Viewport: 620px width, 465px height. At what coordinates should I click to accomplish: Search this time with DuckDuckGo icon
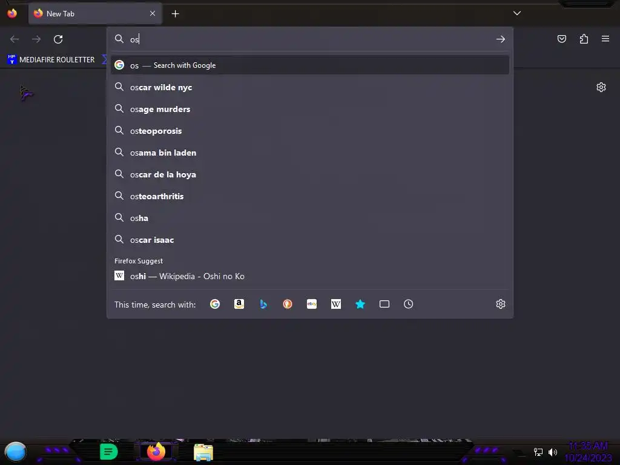(288, 304)
